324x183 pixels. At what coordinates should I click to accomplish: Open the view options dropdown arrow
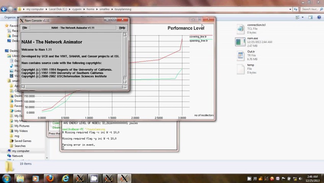[x=303, y=17]
